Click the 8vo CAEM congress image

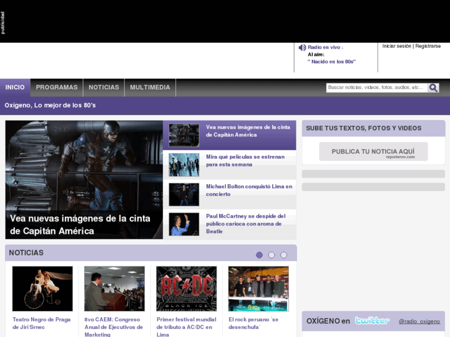click(115, 289)
